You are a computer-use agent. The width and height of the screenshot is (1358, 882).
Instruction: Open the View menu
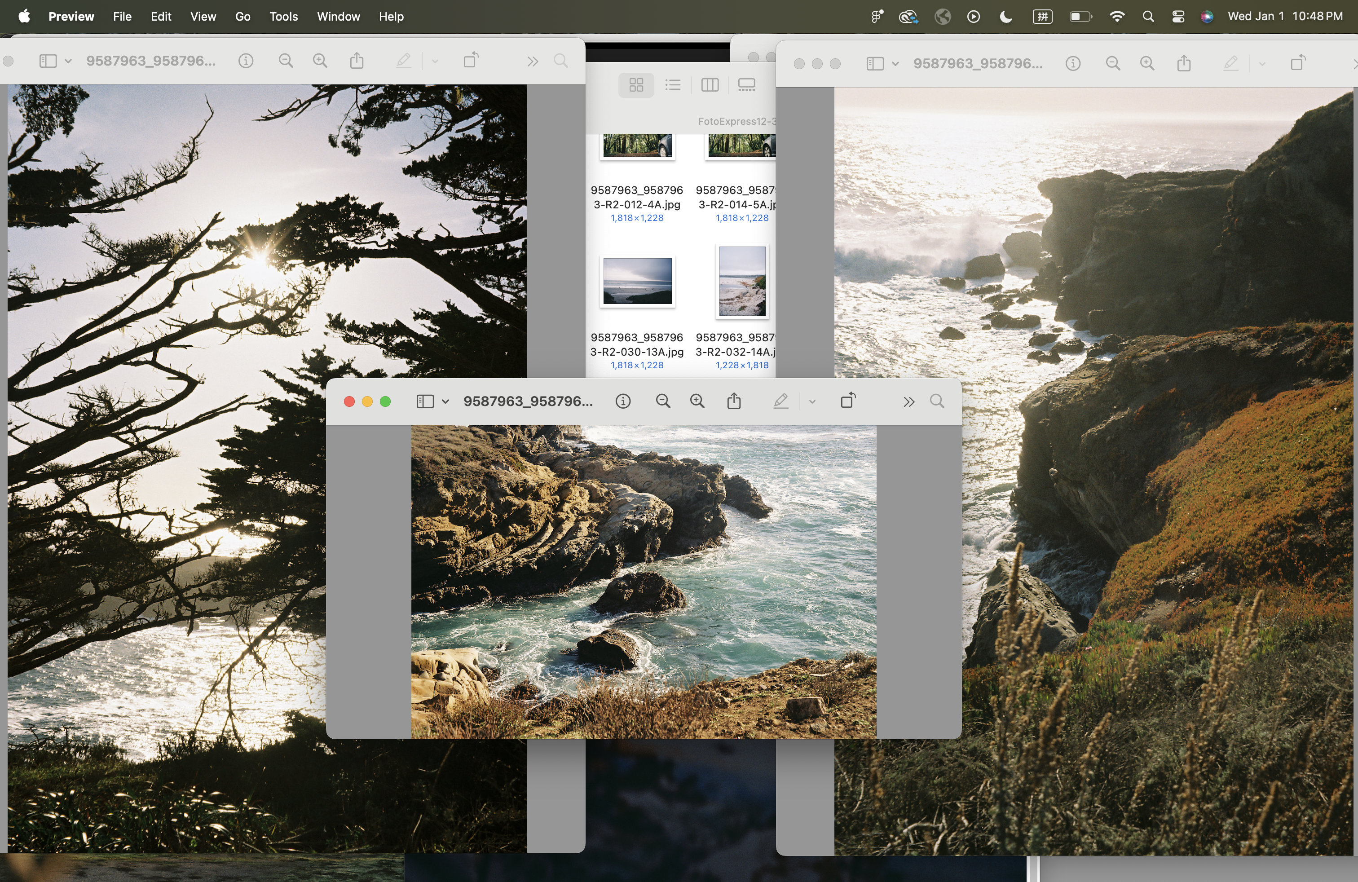tap(203, 17)
